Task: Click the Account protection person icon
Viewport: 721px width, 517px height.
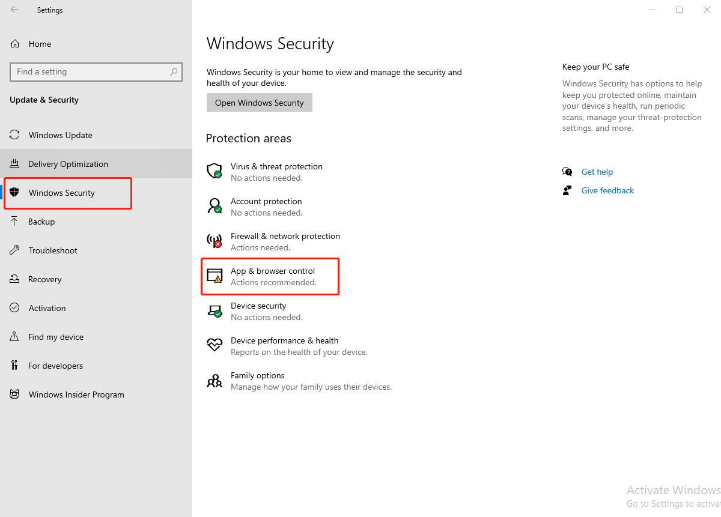Action: (x=214, y=207)
